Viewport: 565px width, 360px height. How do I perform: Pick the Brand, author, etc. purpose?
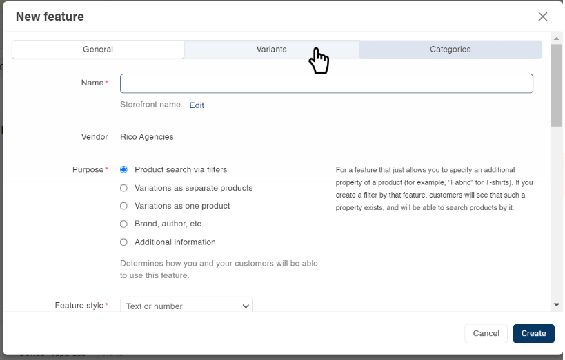point(124,224)
